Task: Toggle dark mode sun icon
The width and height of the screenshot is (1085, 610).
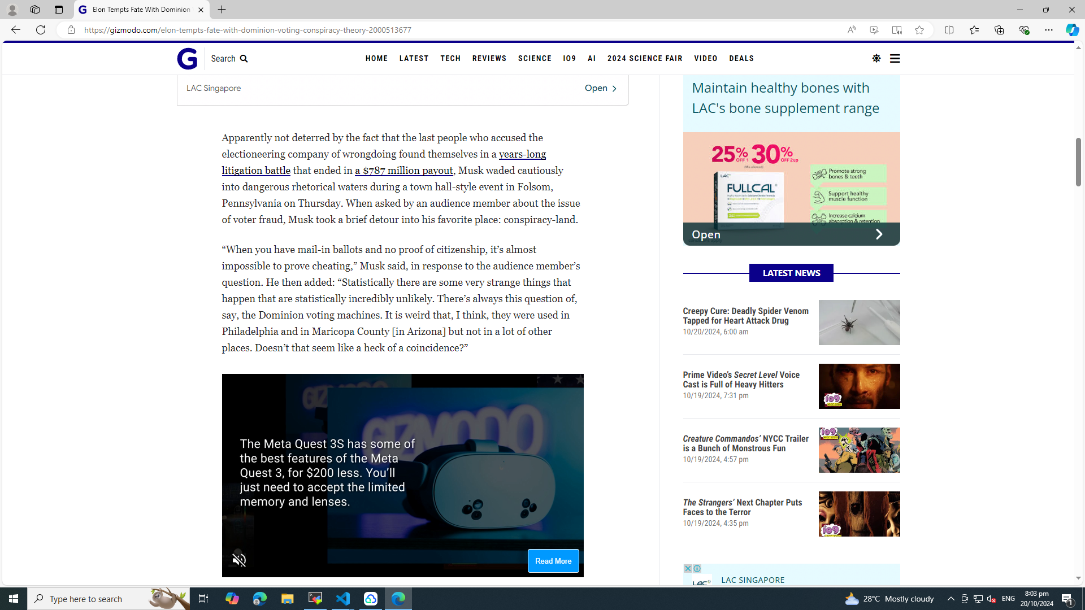Action: click(876, 58)
